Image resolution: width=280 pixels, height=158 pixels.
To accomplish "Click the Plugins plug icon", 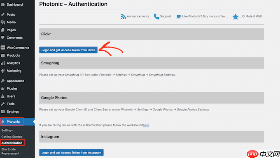I will 3,88.
